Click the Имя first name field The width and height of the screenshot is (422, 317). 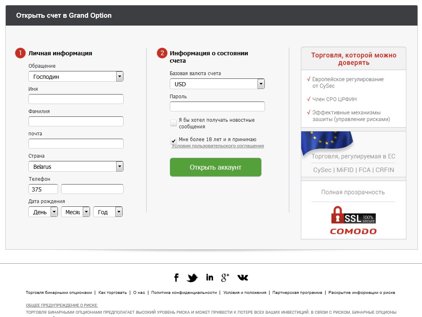76,99
